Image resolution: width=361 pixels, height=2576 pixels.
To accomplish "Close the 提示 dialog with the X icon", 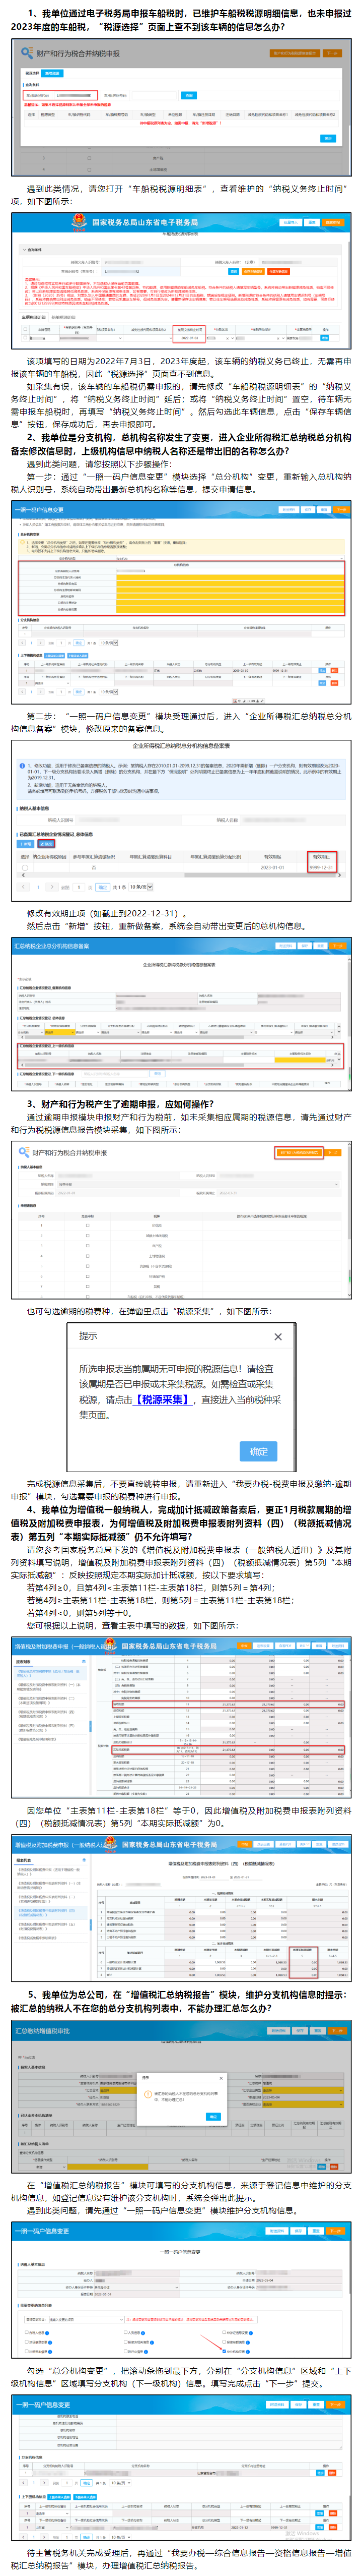I will 277,1336.
